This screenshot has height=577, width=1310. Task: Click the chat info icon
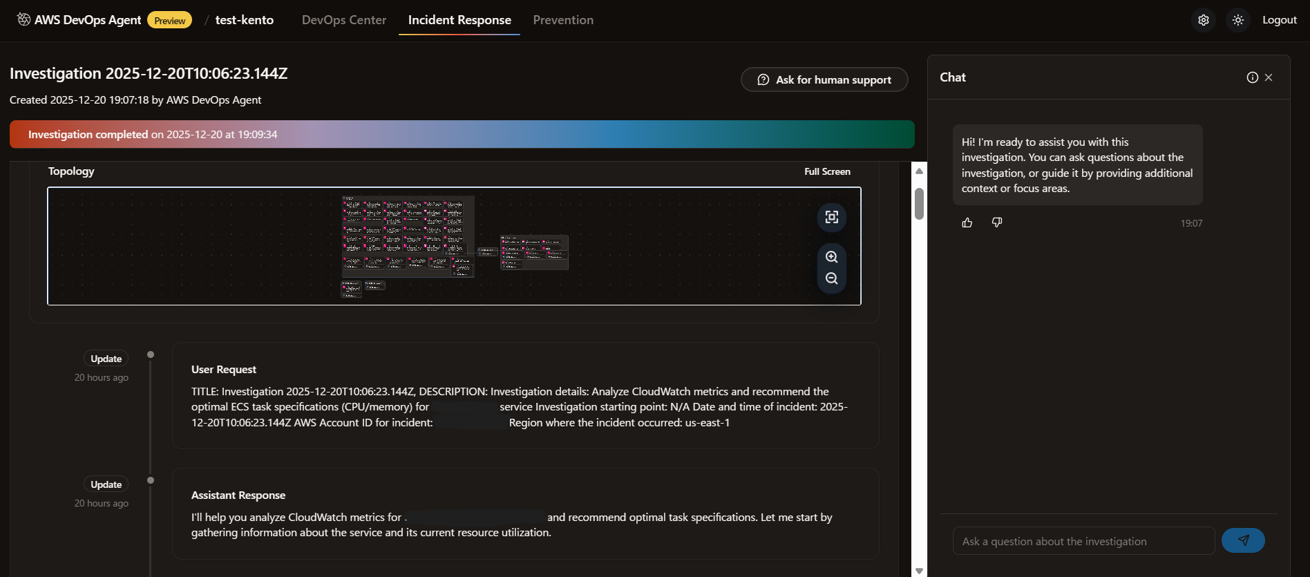click(x=1252, y=77)
